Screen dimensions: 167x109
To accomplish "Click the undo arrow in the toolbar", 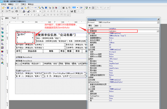I will click(x=36, y=8).
